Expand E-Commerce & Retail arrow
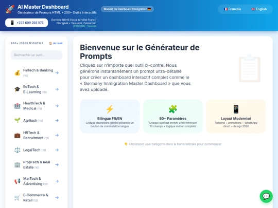This screenshot has height=208, width=278. (57, 198)
